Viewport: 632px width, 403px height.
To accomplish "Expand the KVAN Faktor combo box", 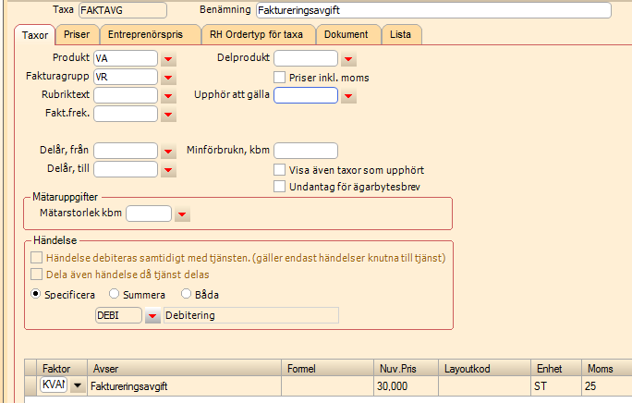I will 78,385.
